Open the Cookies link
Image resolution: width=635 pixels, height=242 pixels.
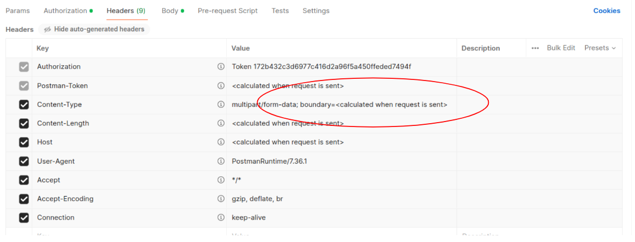click(x=606, y=11)
